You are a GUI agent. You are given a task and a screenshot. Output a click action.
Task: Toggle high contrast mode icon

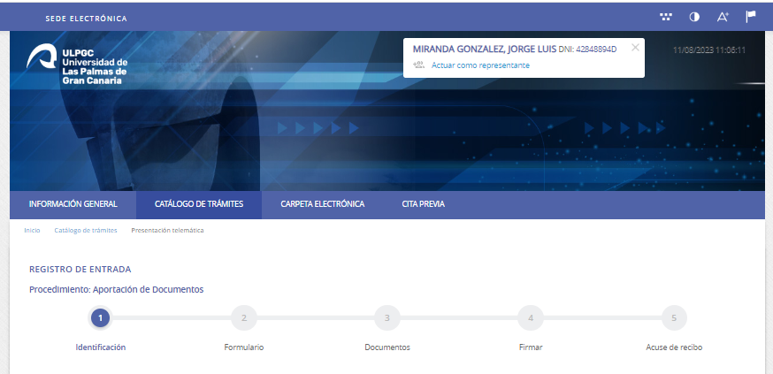(x=694, y=18)
